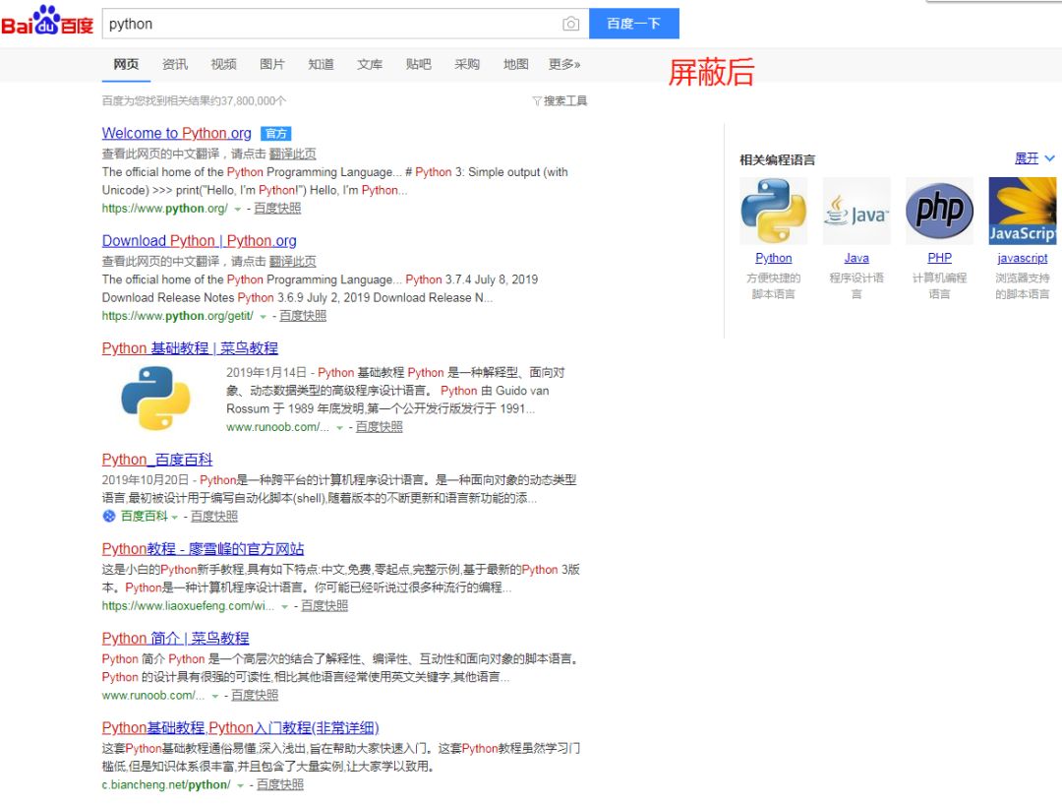
Task: Click the JavaScript sunflower icon
Action: pos(1022,210)
